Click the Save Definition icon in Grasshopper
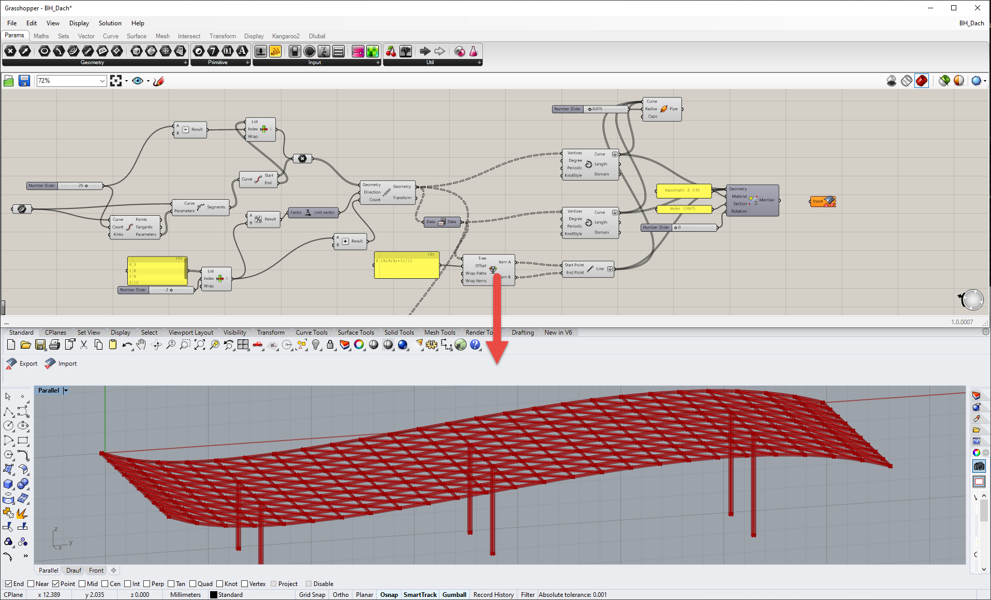This screenshot has height=600, width=991. tap(24, 81)
